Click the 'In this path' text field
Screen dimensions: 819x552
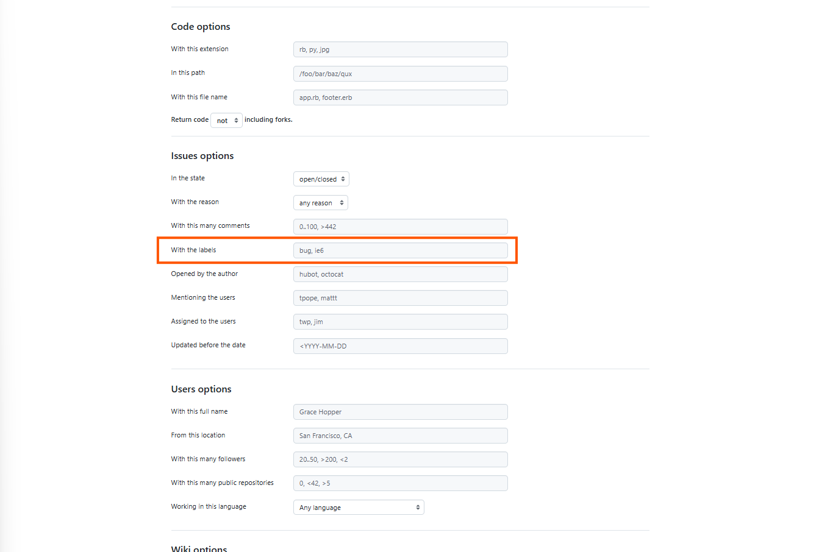(x=400, y=74)
